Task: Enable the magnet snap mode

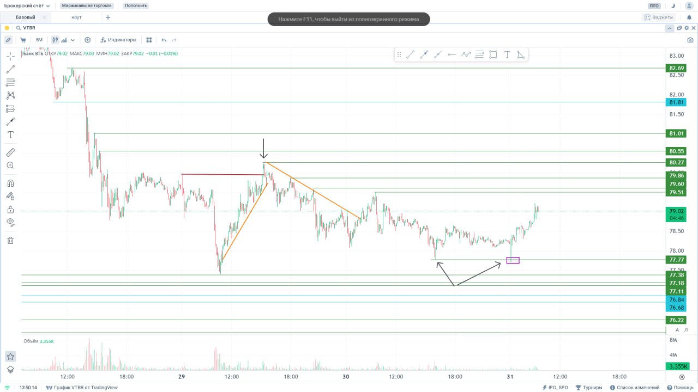Action: click(x=10, y=183)
